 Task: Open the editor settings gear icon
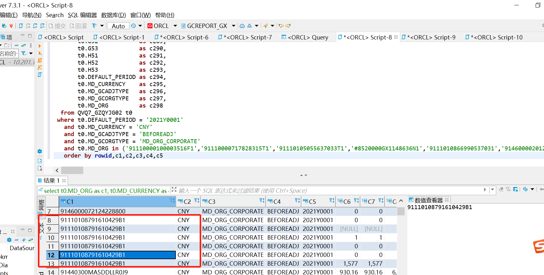tap(40, 151)
